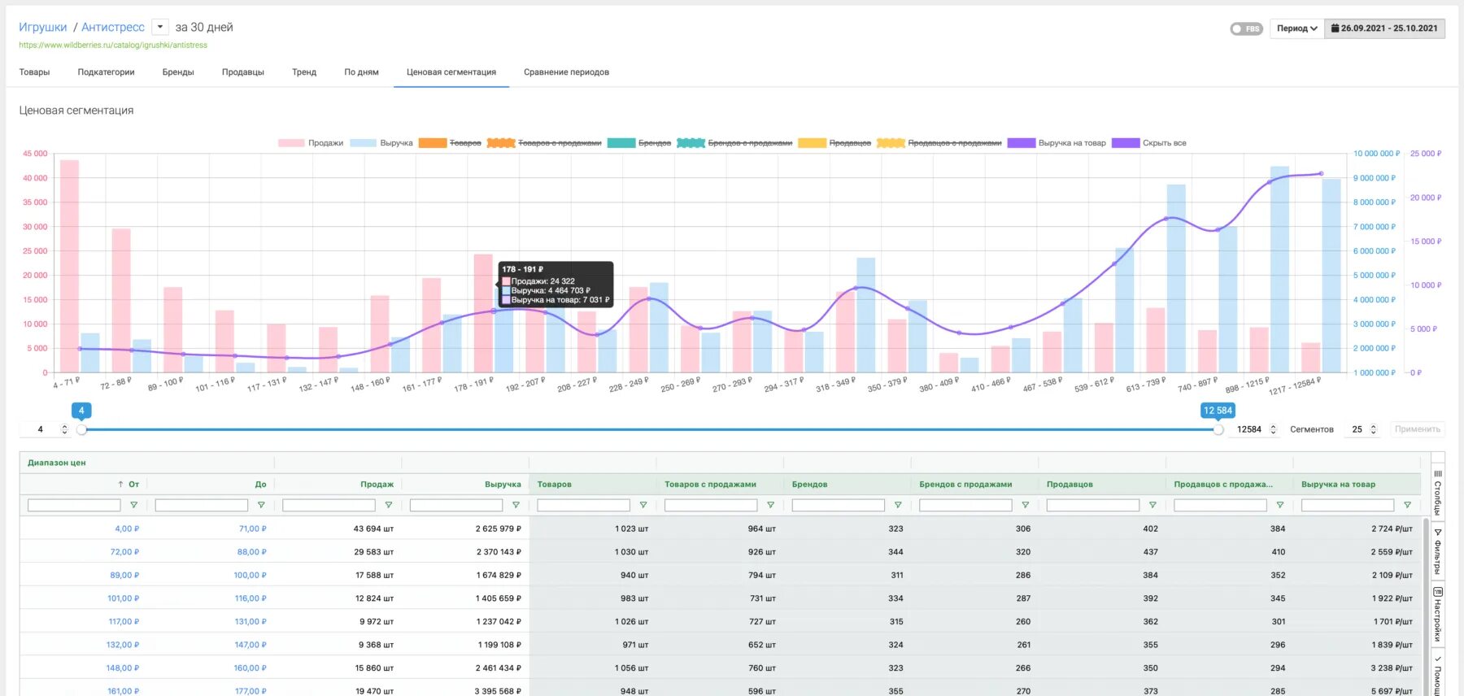This screenshot has width=1464, height=696.
Task: Toggle the FBS switch
Action: [1245, 28]
